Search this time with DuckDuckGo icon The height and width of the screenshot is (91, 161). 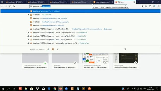point(53,49)
